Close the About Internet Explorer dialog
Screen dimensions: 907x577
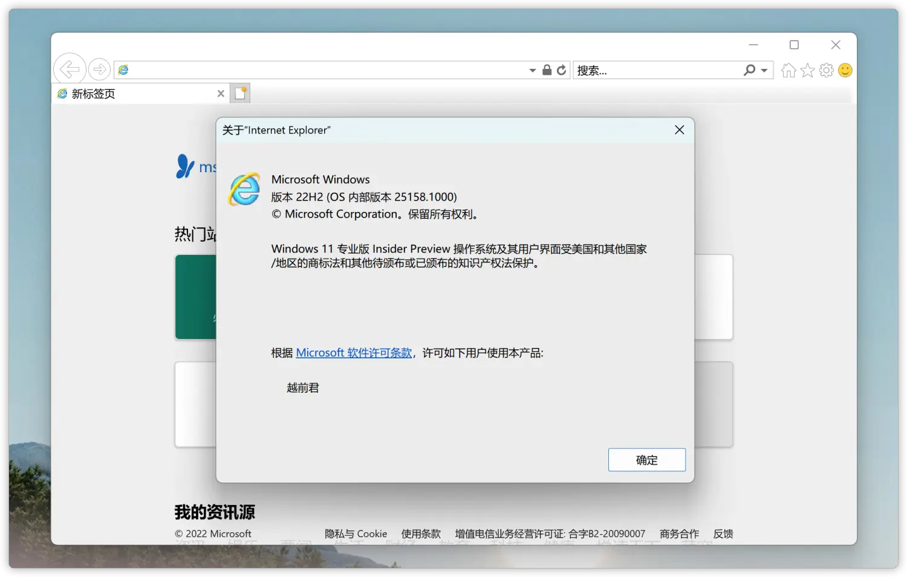[x=680, y=130]
